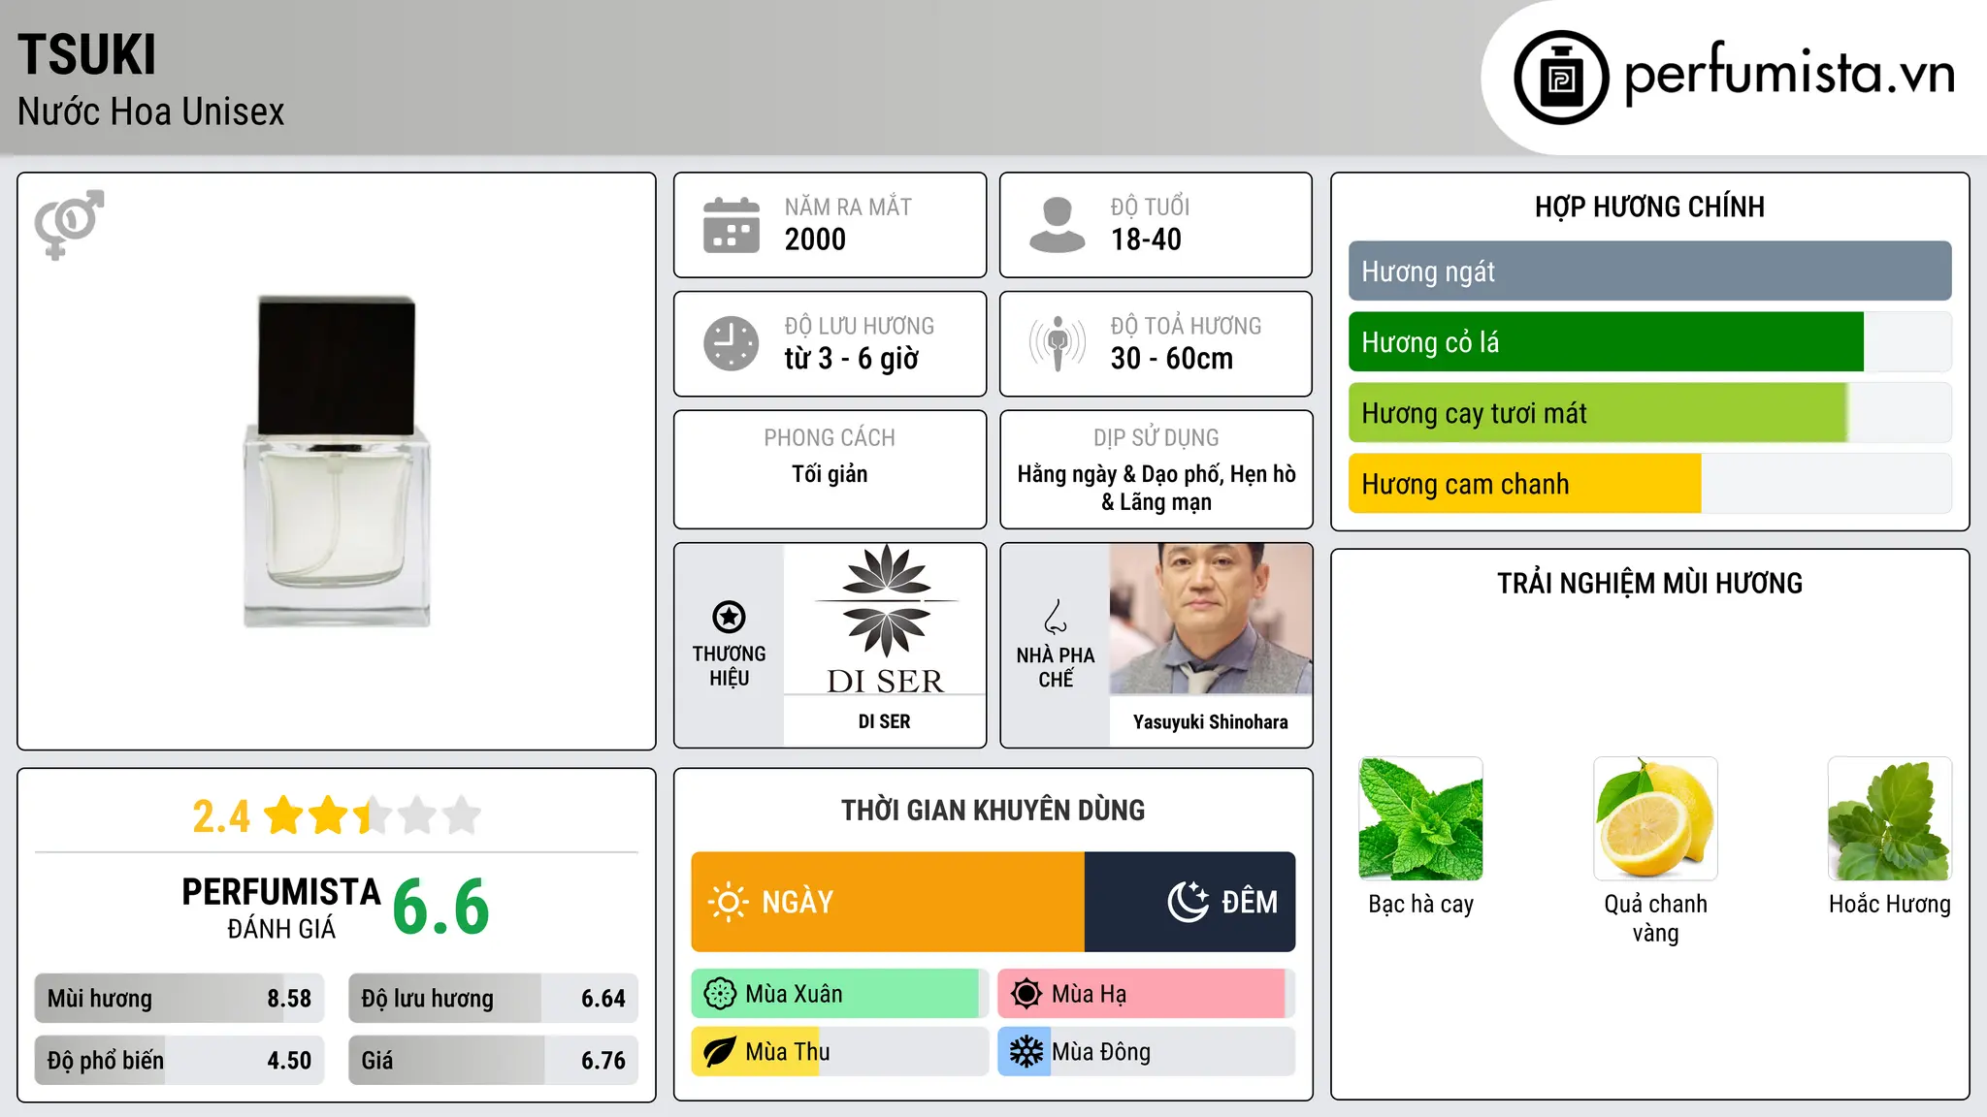
Task: Click the Hoắc Hương note label
Action: (1890, 905)
